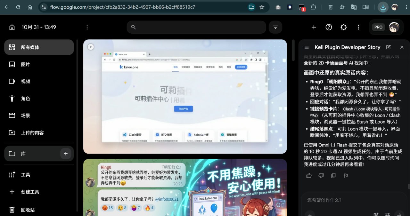Viewport: 410px width, 216px height.
Task: Open the Flow account avatar beside PRO
Action: (394, 27)
